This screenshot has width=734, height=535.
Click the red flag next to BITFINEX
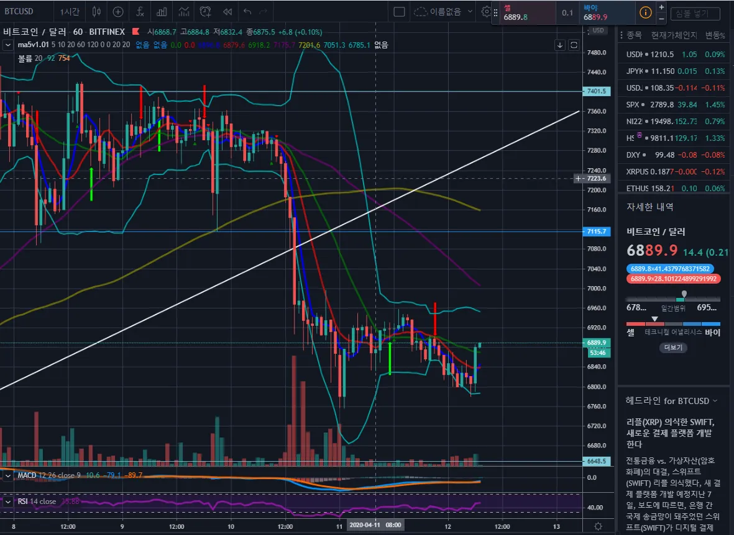(135, 32)
